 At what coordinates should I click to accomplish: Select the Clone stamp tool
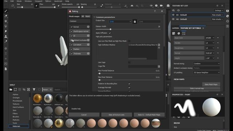coord(6,36)
